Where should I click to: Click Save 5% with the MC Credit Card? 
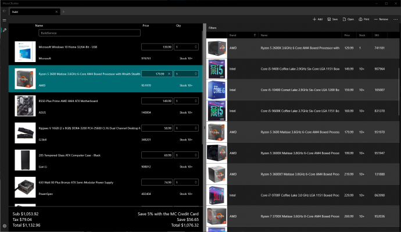click(168, 214)
